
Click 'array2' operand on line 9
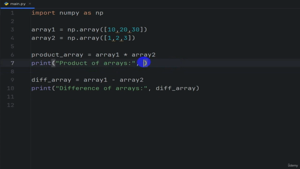(131, 80)
